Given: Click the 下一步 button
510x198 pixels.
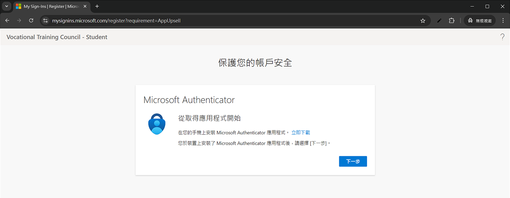Looking at the screenshot, I should (353, 161).
